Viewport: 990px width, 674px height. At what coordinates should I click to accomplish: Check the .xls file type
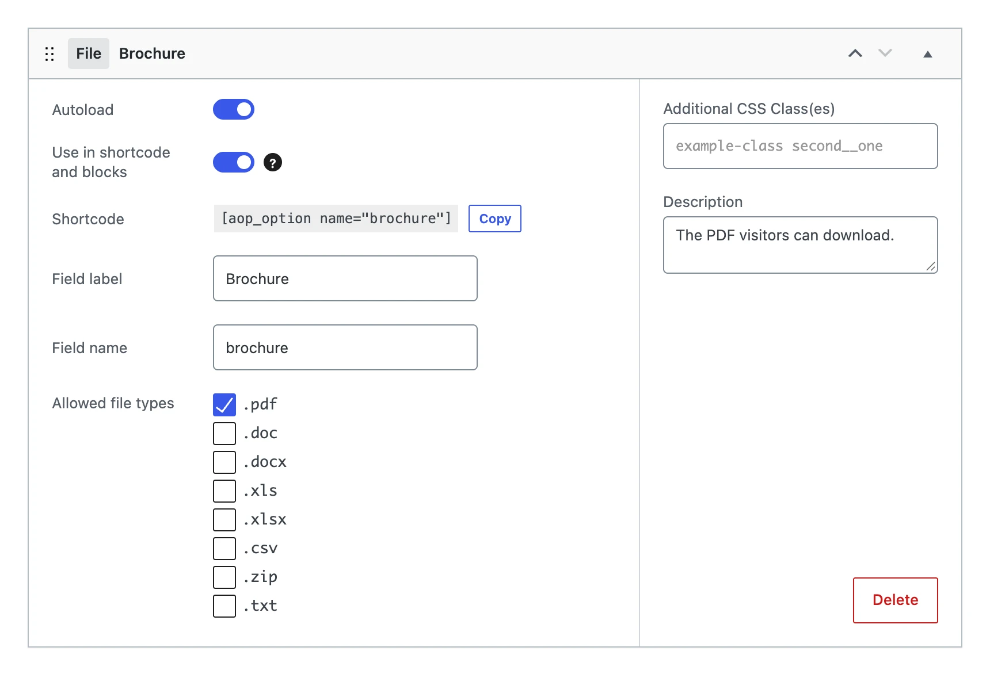(x=224, y=491)
